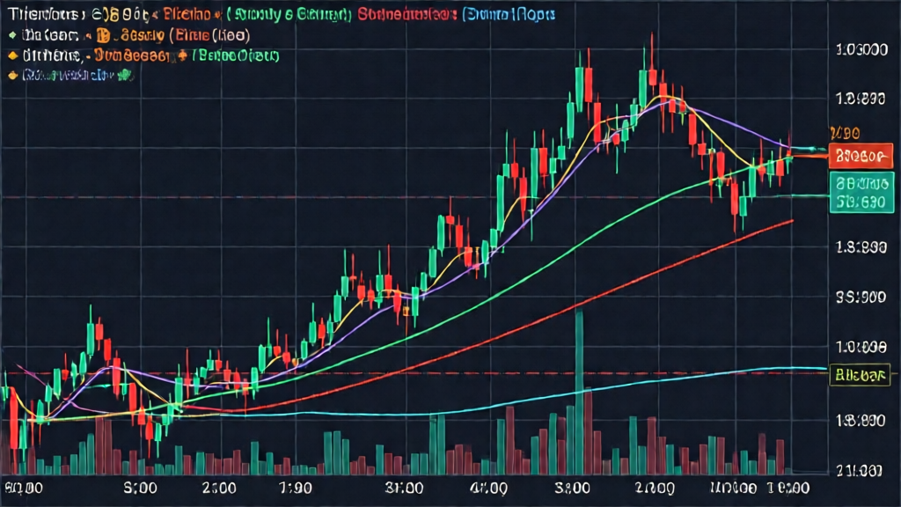Click the green diamond on the second legend row
The image size is (901, 507).
click(10, 36)
